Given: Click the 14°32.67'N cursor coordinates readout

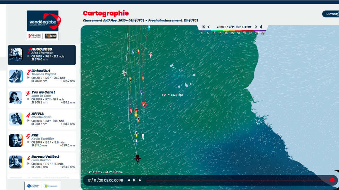Looking at the screenshot, I should pyautogui.click(x=105, y=172).
